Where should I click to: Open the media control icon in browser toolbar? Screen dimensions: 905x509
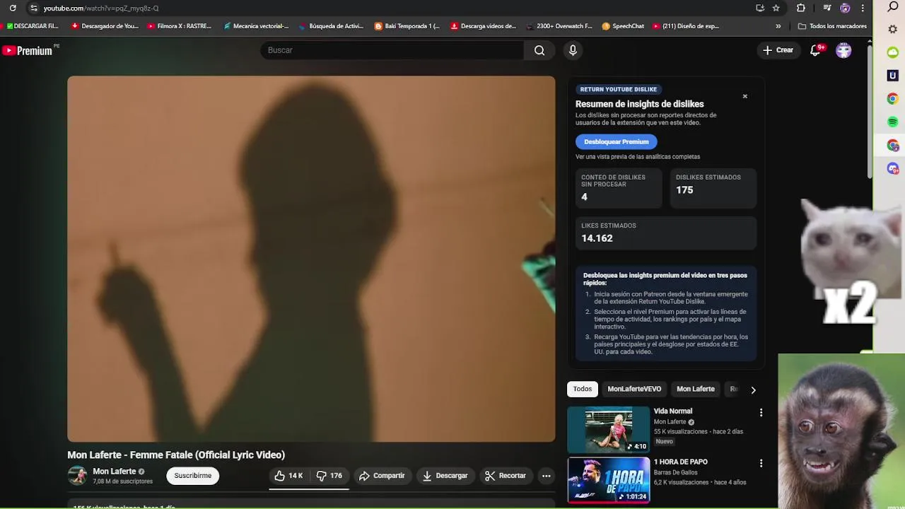[x=827, y=8]
